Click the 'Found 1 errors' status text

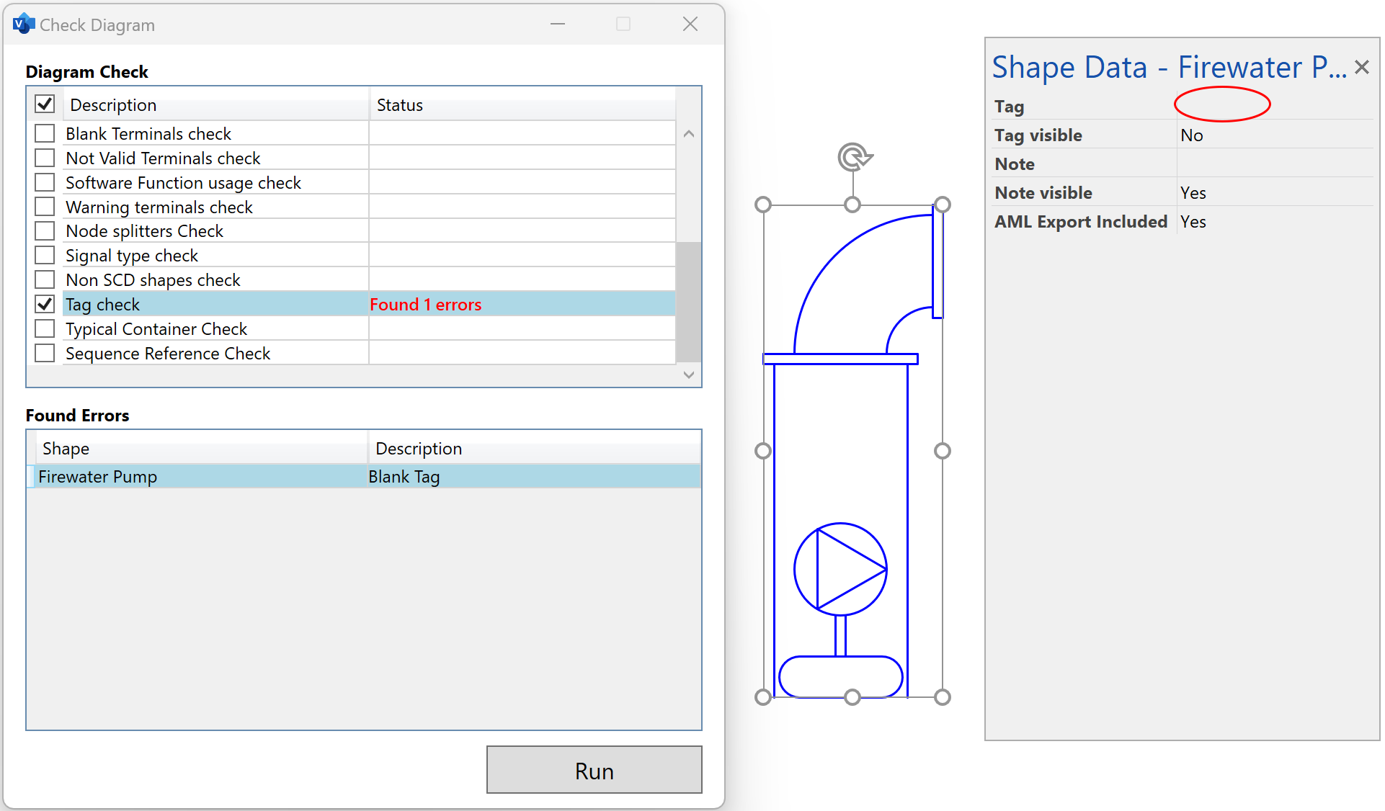[425, 305]
